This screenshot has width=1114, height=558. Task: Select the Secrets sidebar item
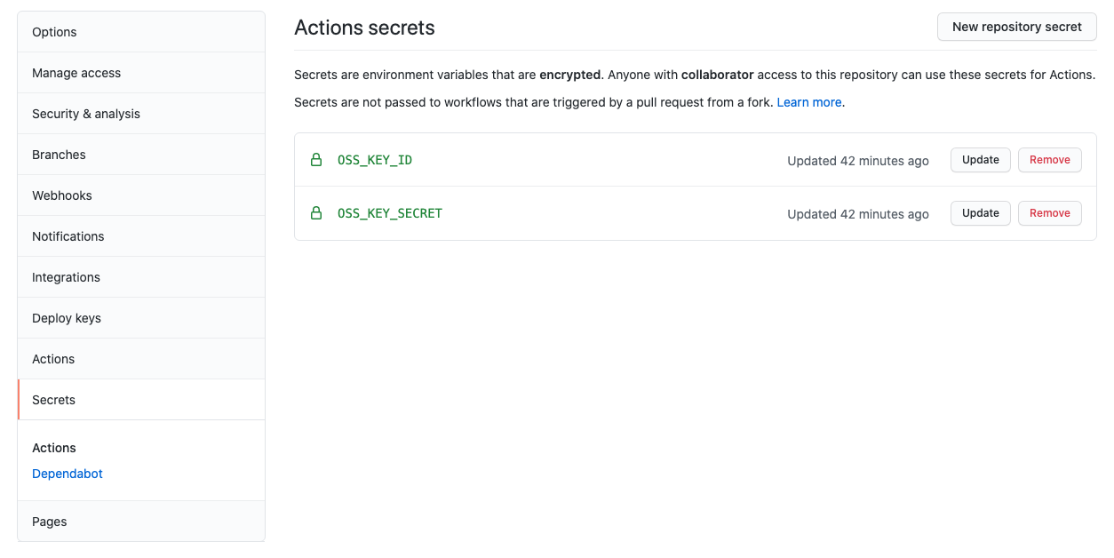point(53,400)
